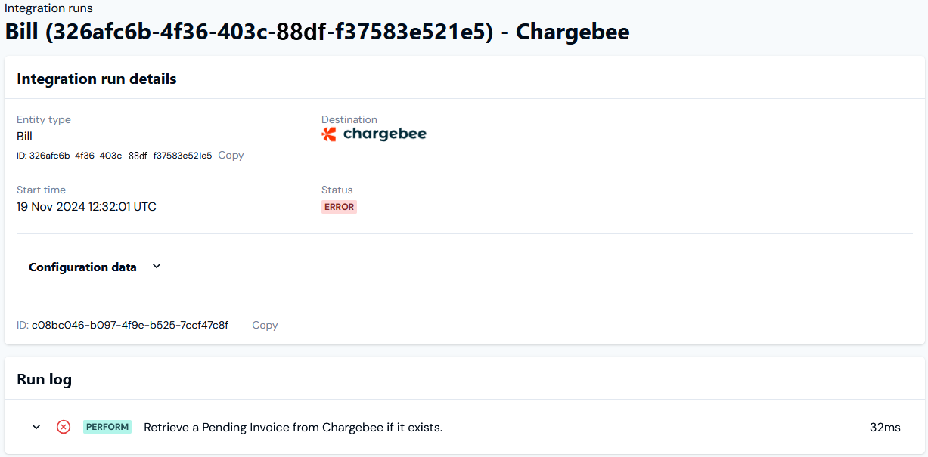Click the page title Bill - Chargebee

[x=317, y=32]
